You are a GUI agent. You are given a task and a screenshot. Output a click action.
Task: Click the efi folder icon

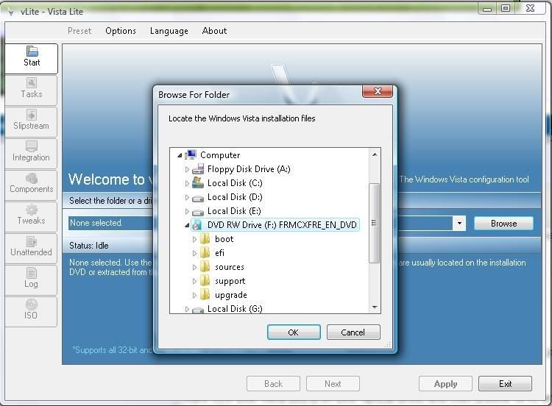coord(205,253)
